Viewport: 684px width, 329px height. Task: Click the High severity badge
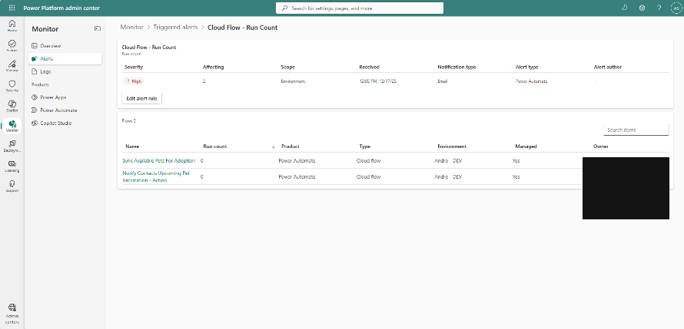(134, 81)
